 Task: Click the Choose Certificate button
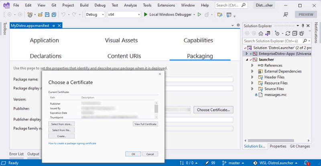[x=213, y=110]
